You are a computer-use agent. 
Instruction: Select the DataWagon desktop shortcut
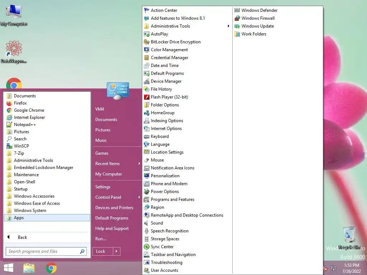tap(14, 52)
